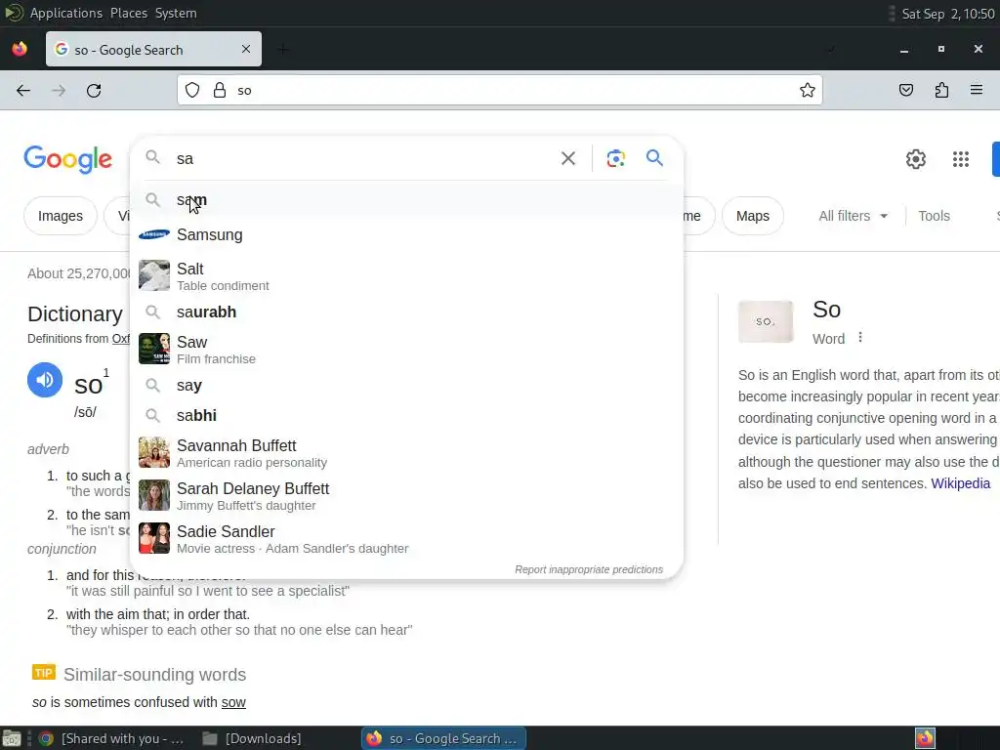Open the tracking protection shield
Viewport: 1000px width, 750px height.
click(x=192, y=91)
